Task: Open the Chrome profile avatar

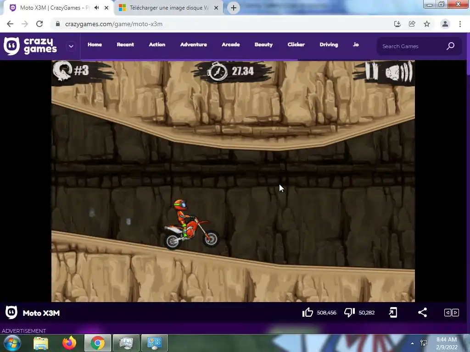Action: click(x=445, y=24)
